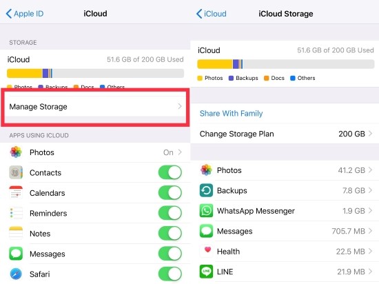Screen dimensions: 379x284
Task: Turn off Notes iCloud sync
Action: coord(170,233)
